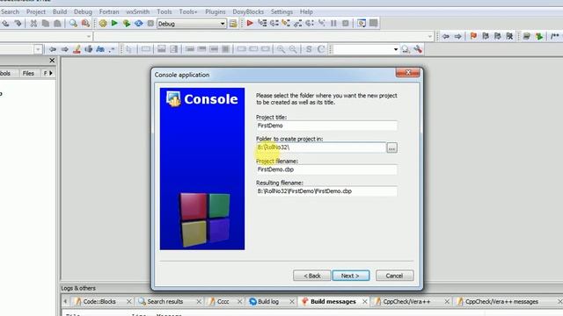The image size is (563, 316).
Task: Click the zoom-in magnifier in lower toolbar
Action: click(281, 49)
